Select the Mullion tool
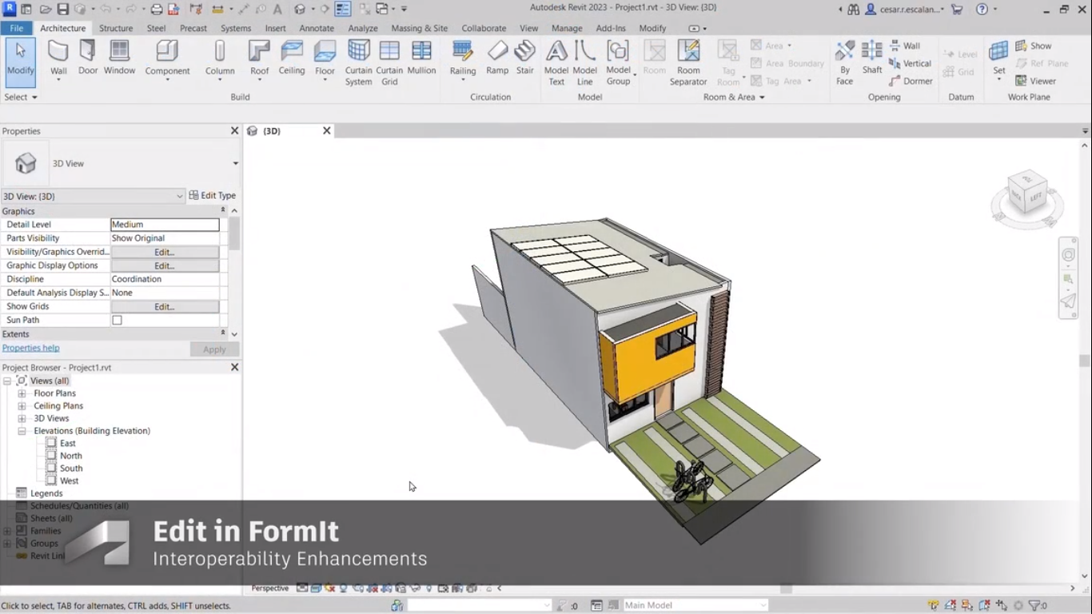Screen dimensions: 1092x614 421,58
